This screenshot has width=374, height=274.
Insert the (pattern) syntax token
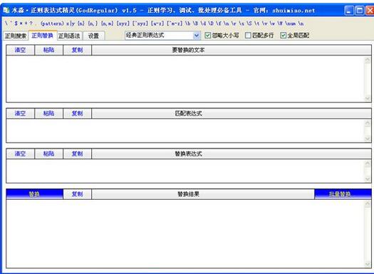point(52,24)
